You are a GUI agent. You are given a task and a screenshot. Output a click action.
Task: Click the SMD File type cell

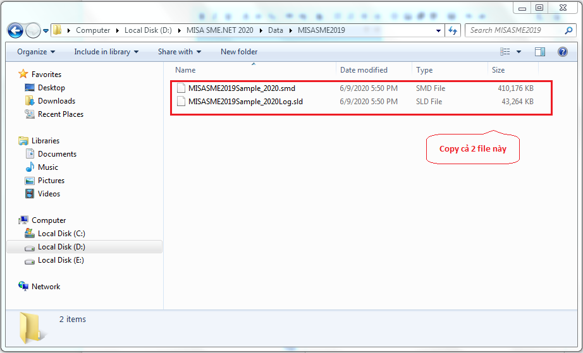(431, 88)
